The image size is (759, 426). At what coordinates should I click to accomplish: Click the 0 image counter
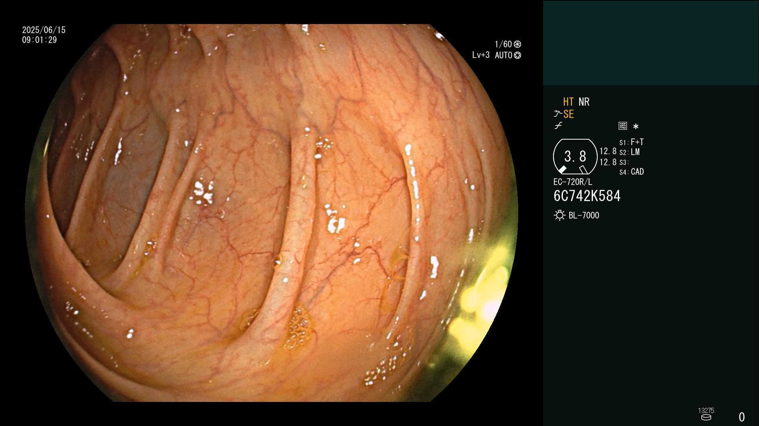coord(742,417)
